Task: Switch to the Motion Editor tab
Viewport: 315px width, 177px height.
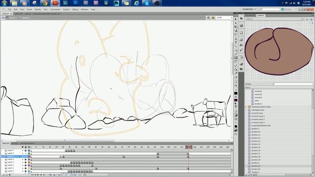Action: pyautogui.click(x=28, y=144)
